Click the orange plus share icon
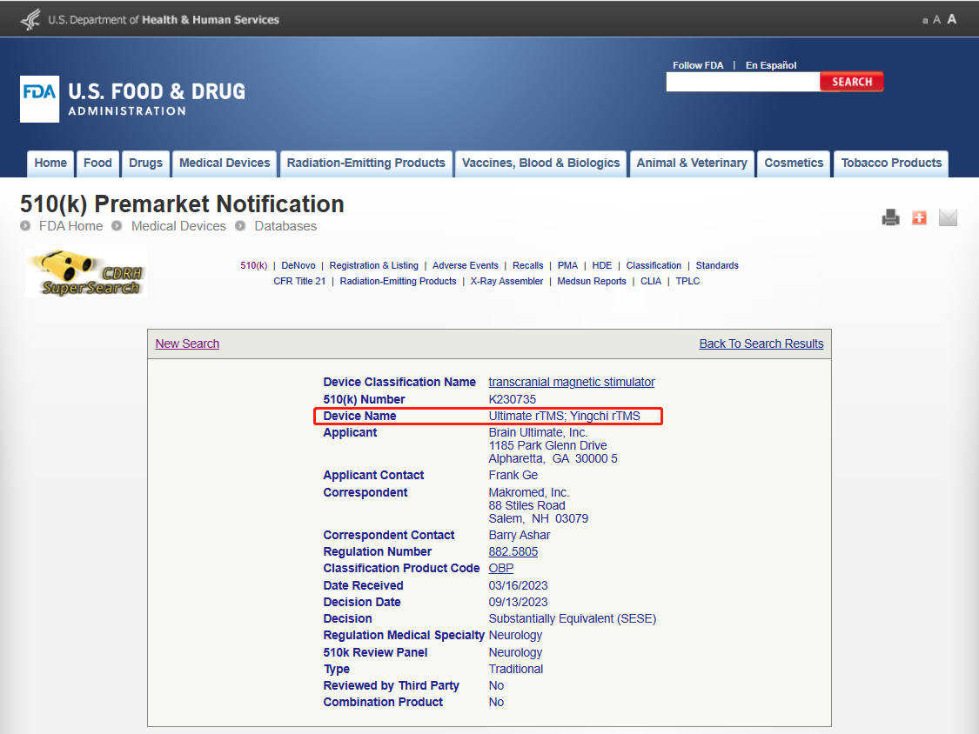Screen dimensions: 979x734 pyautogui.click(x=919, y=217)
